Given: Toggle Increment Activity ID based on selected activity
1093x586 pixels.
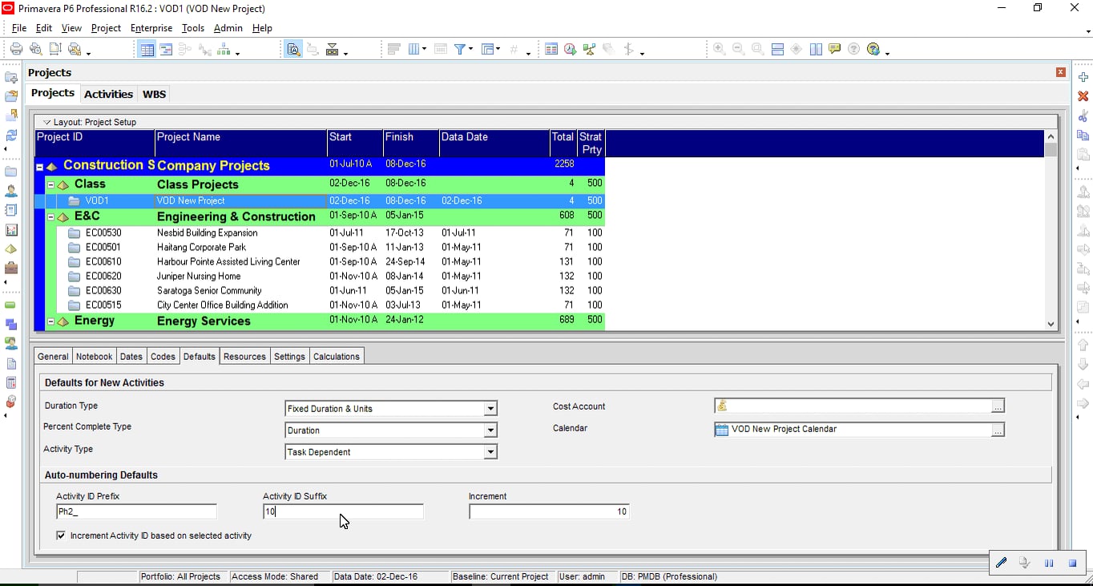Looking at the screenshot, I should (61, 535).
